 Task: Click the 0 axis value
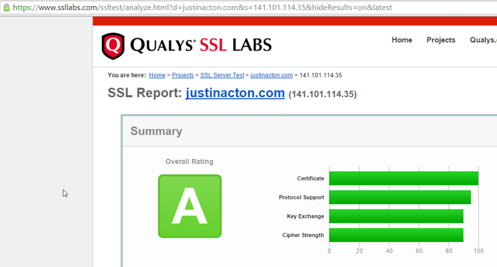tap(329, 251)
